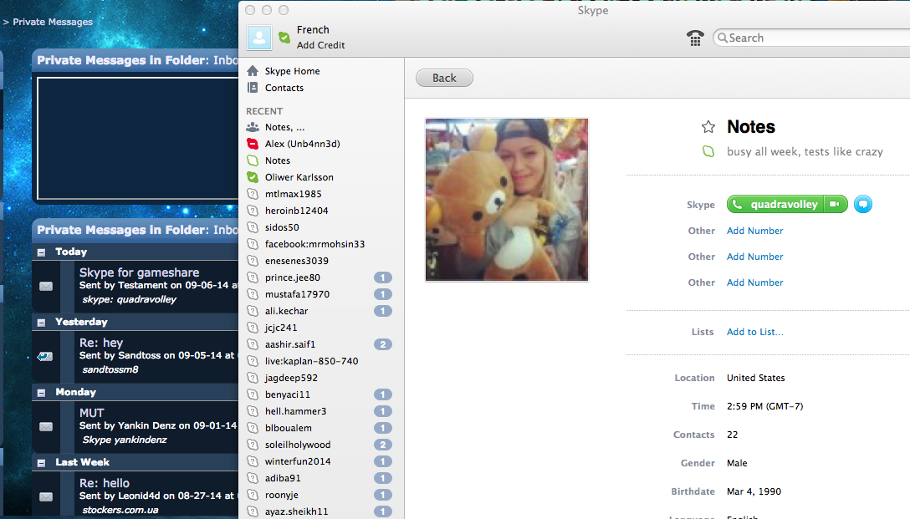Open Contacts in the Skype sidebar
The height and width of the screenshot is (519, 910).
click(284, 88)
